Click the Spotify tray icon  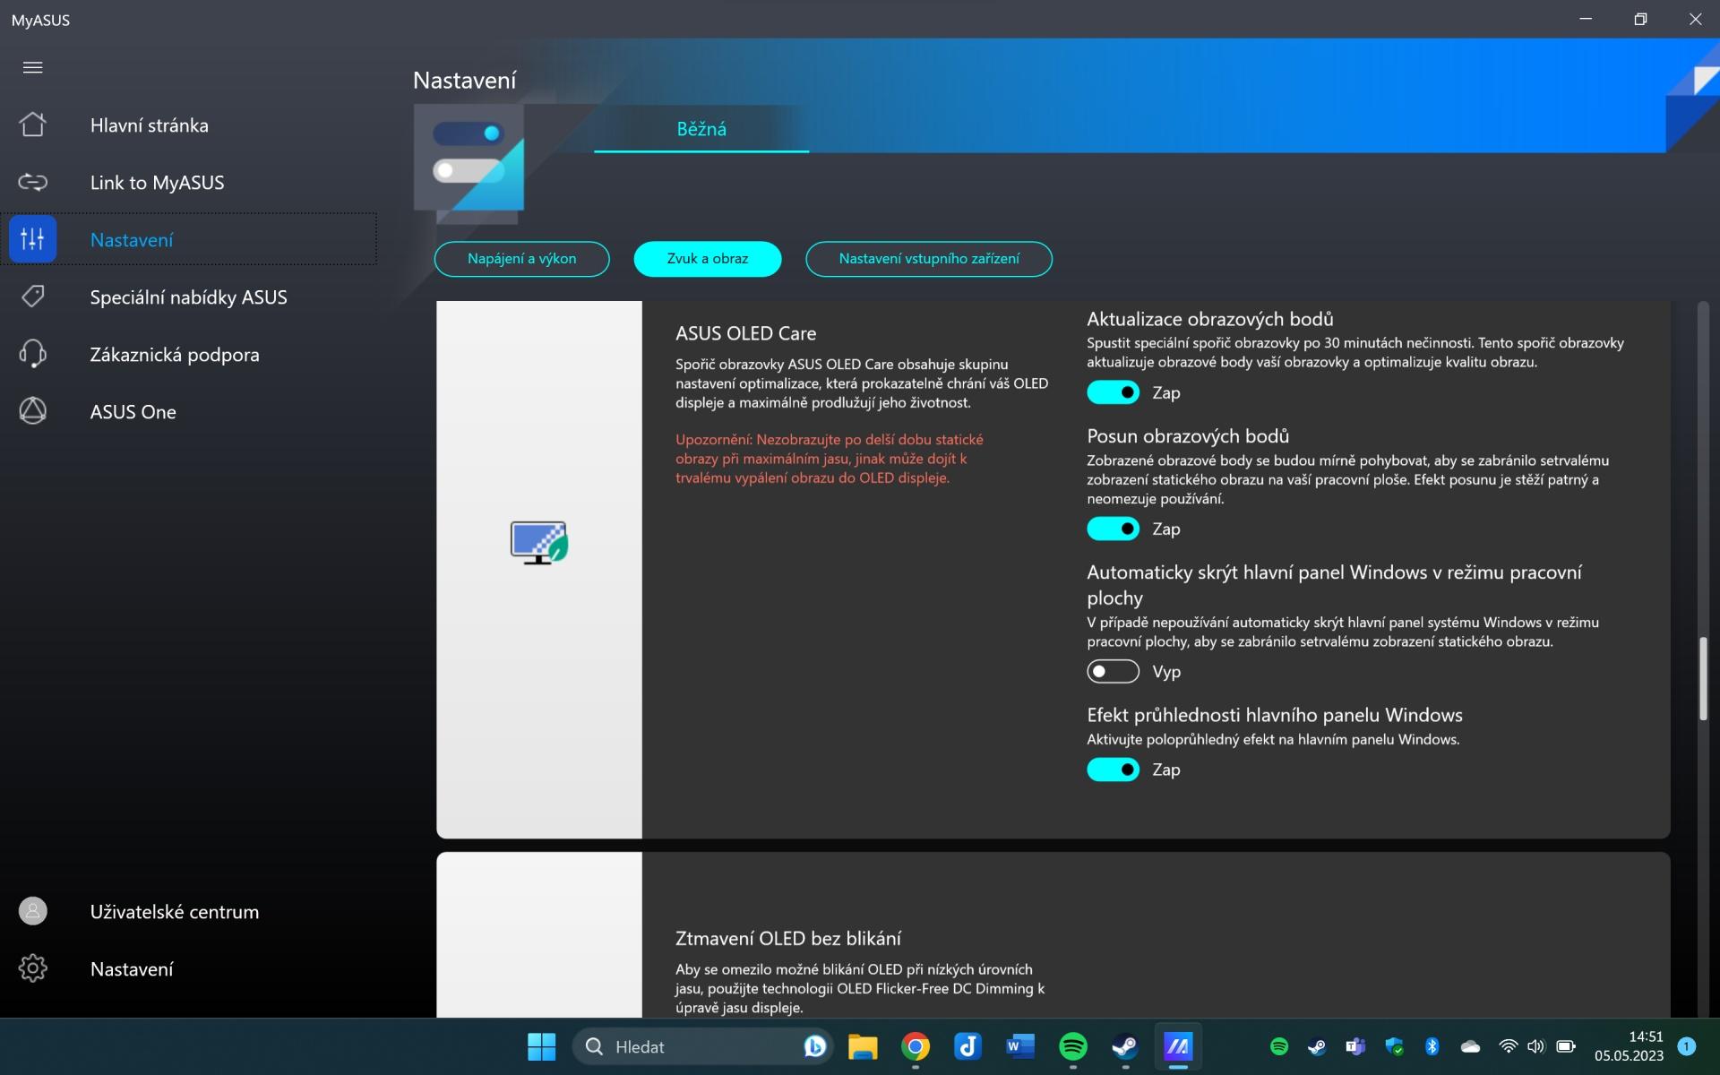(x=1279, y=1046)
